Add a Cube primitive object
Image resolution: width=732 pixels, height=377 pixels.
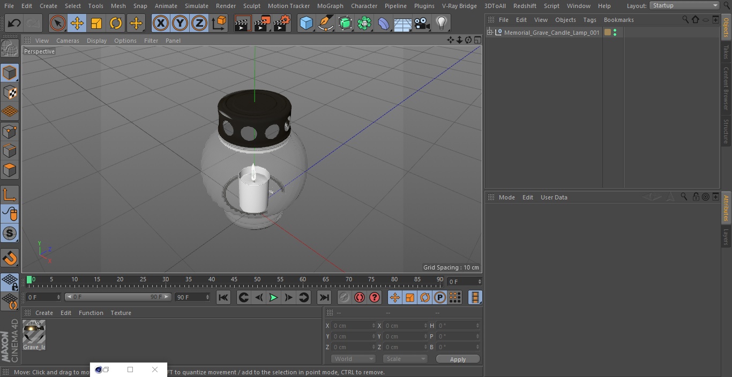[306, 23]
